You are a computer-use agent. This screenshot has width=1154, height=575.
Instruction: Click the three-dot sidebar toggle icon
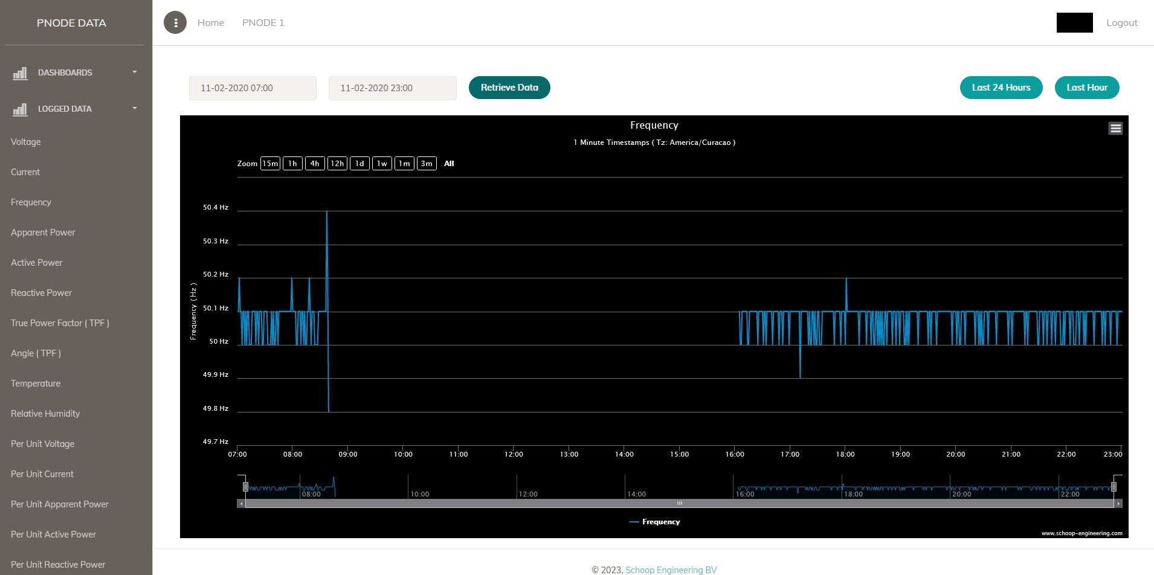point(175,23)
